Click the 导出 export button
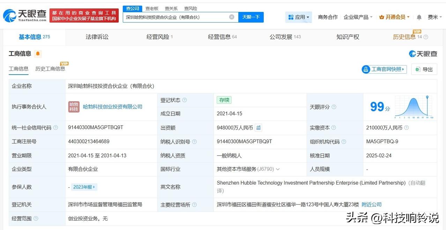Image resolution: width=446 pixels, height=230 pixels. [x=424, y=69]
